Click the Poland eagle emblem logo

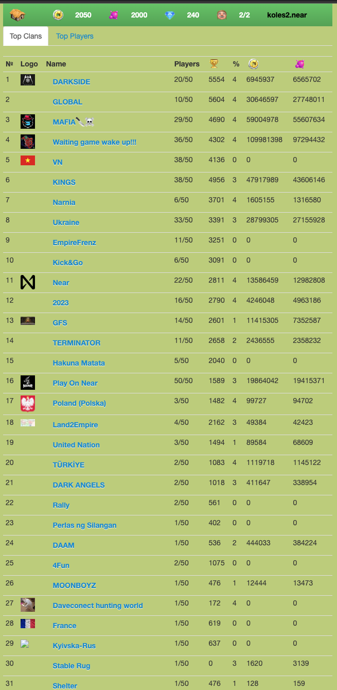(x=28, y=403)
